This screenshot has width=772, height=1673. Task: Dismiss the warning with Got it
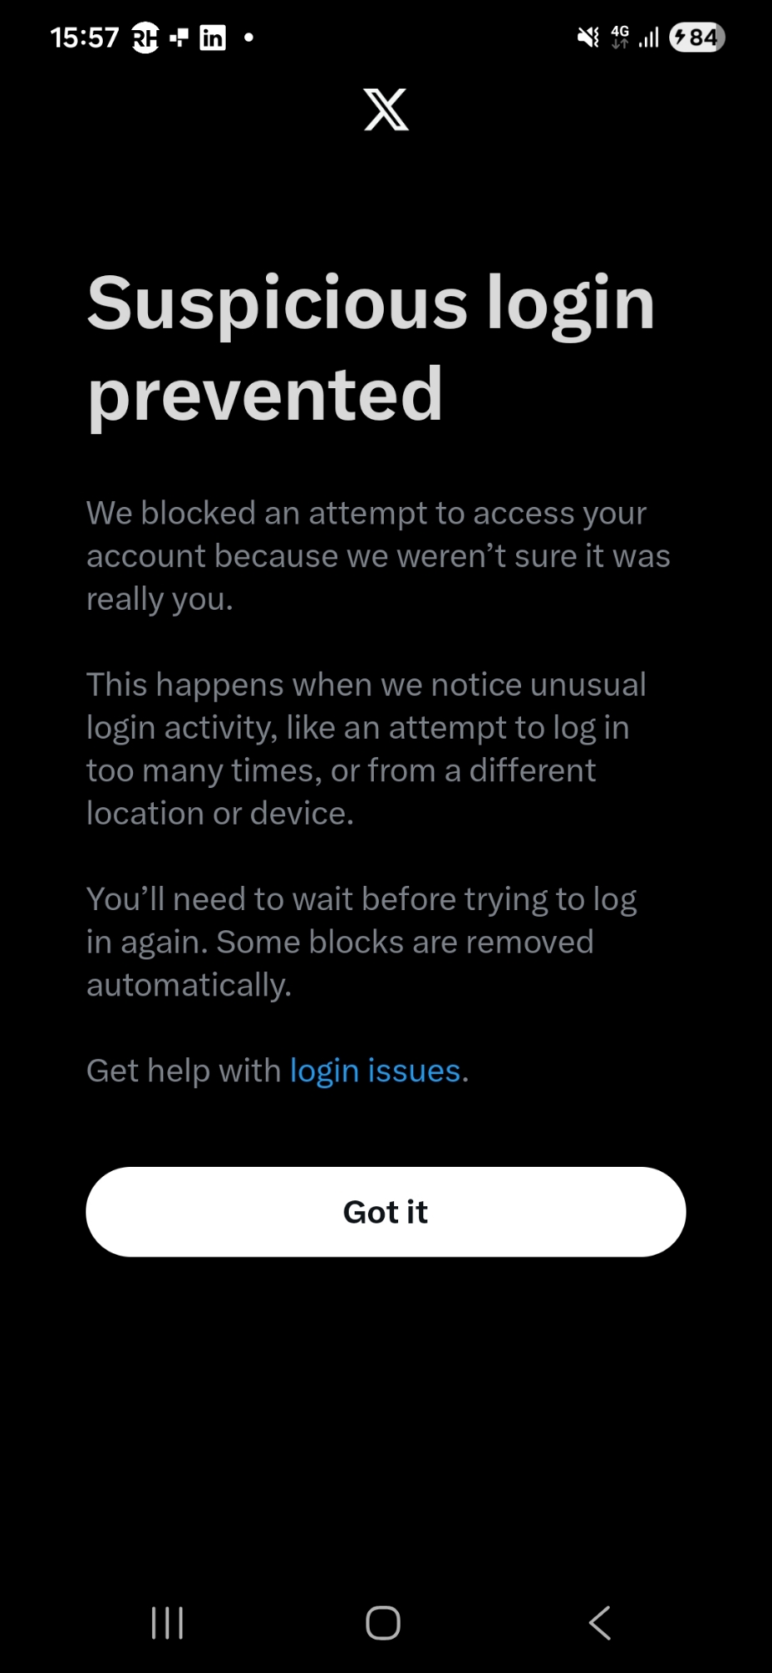(386, 1211)
